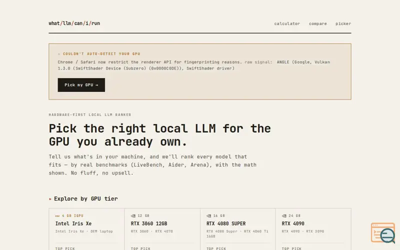This screenshot has width=400, height=250.
Task: Click the 'raw signal:' text
Action: (x=258, y=62)
